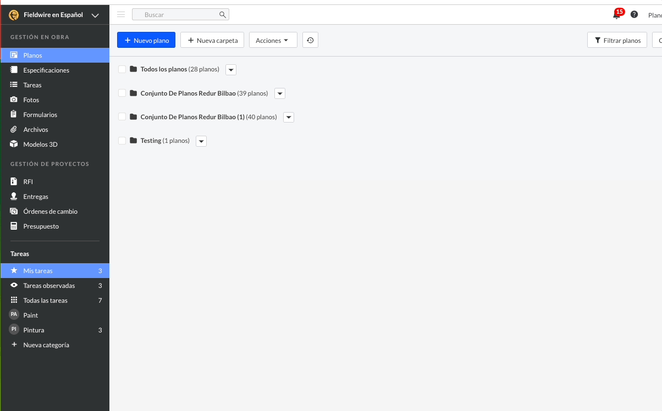Viewport: 662px width, 411px height.
Task: Toggle the hamburger sidebar menu icon
Action: [x=121, y=14]
